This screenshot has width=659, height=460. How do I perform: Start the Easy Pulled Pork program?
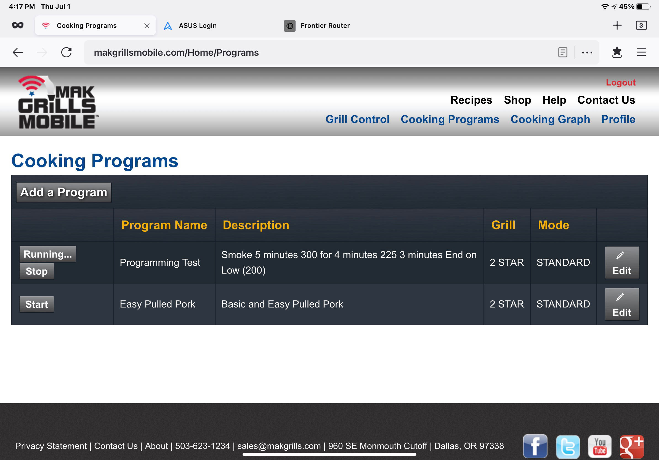[36, 304]
